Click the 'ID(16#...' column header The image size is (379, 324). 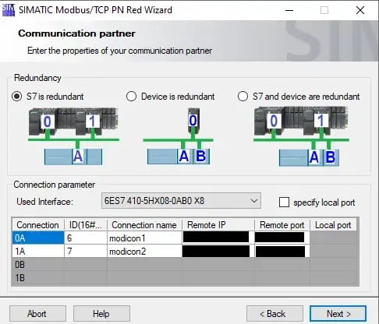click(86, 225)
